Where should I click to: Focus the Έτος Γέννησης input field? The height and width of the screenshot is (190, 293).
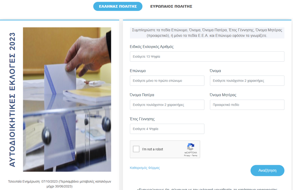pos(167,129)
